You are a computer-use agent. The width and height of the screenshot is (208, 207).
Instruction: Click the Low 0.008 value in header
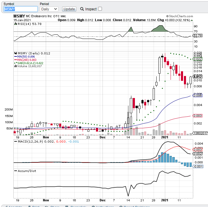click(103, 20)
